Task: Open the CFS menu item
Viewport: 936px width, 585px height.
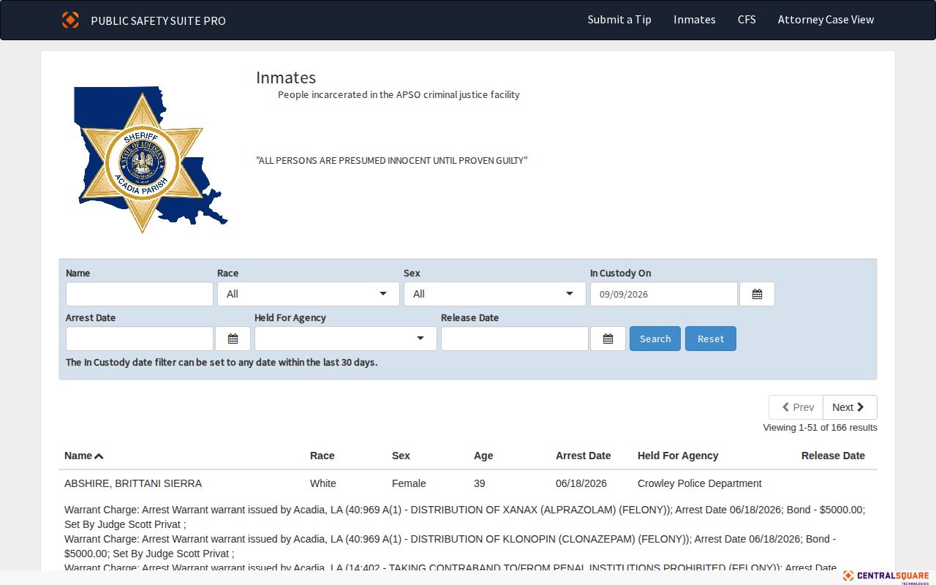Action: [747, 20]
